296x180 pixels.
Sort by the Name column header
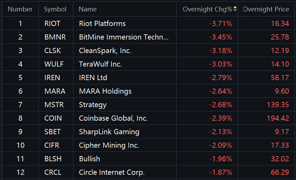pyautogui.click(x=88, y=9)
